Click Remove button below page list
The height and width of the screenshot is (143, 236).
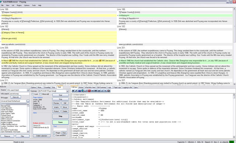point(7,136)
